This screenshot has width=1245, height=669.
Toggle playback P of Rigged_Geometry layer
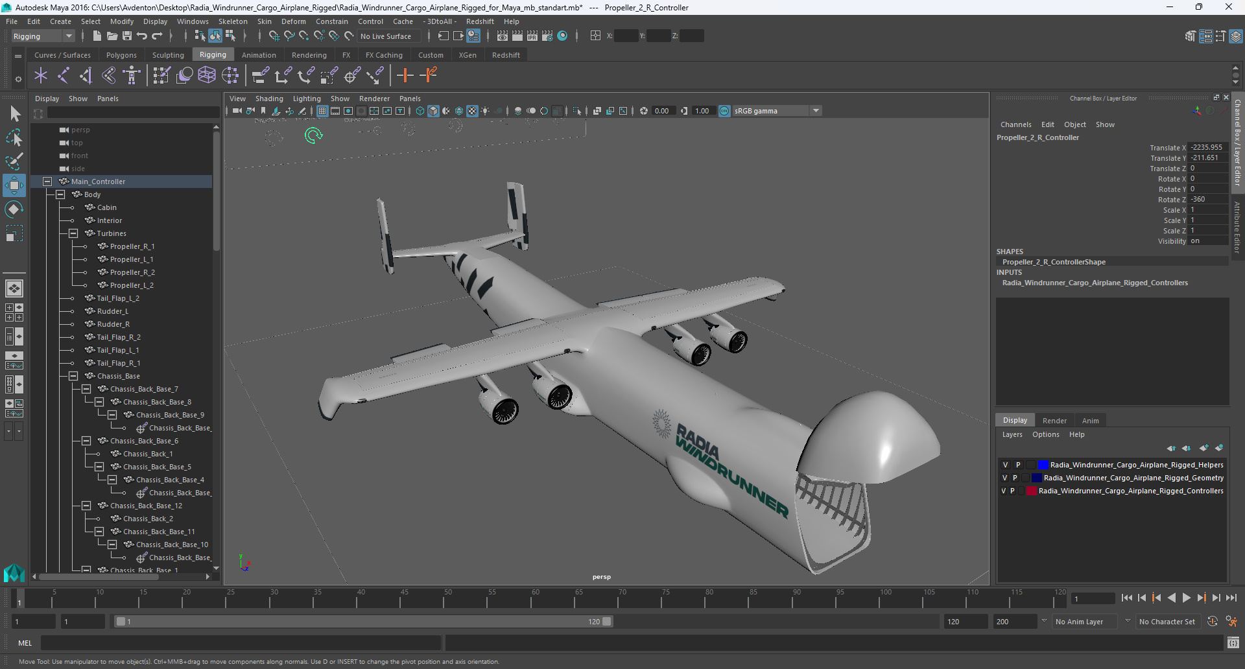point(1015,478)
